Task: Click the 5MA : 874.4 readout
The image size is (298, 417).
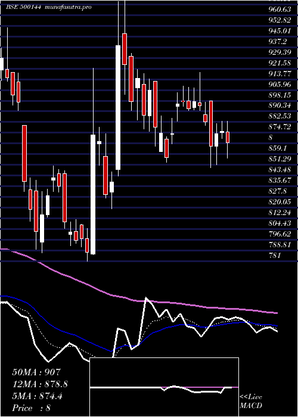Action: (x=38, y=396)
